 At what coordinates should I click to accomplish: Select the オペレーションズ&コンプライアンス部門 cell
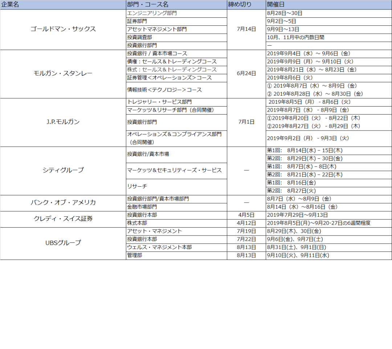tap(176, 138)
